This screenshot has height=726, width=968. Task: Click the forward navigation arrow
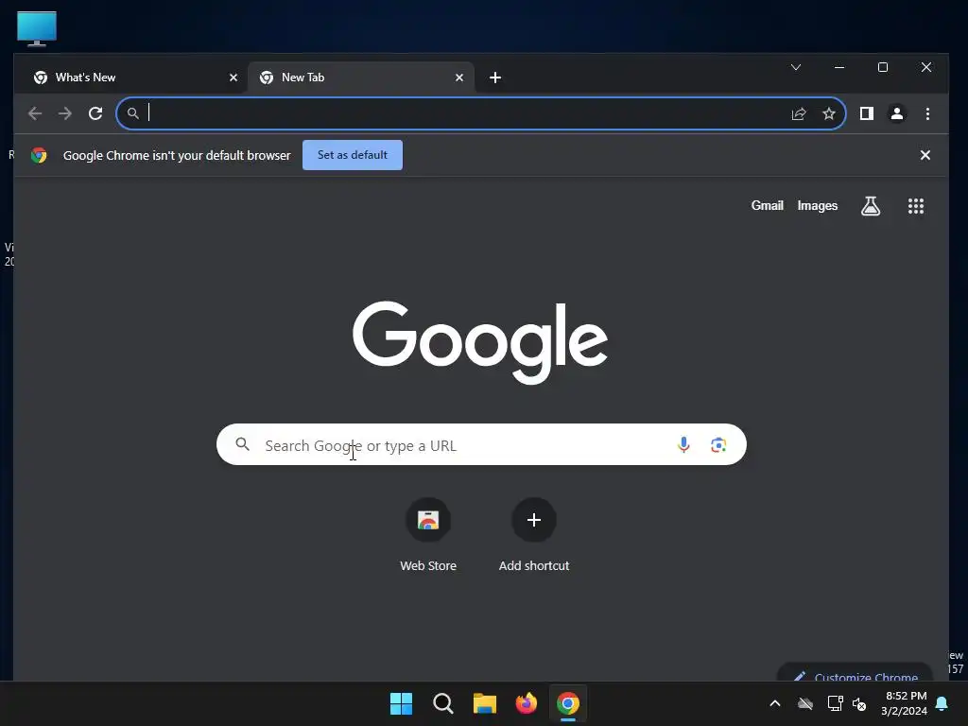click(x=65, y=113)
